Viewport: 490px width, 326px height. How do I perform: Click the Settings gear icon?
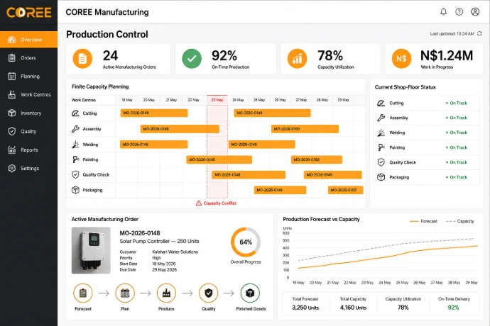12,168
